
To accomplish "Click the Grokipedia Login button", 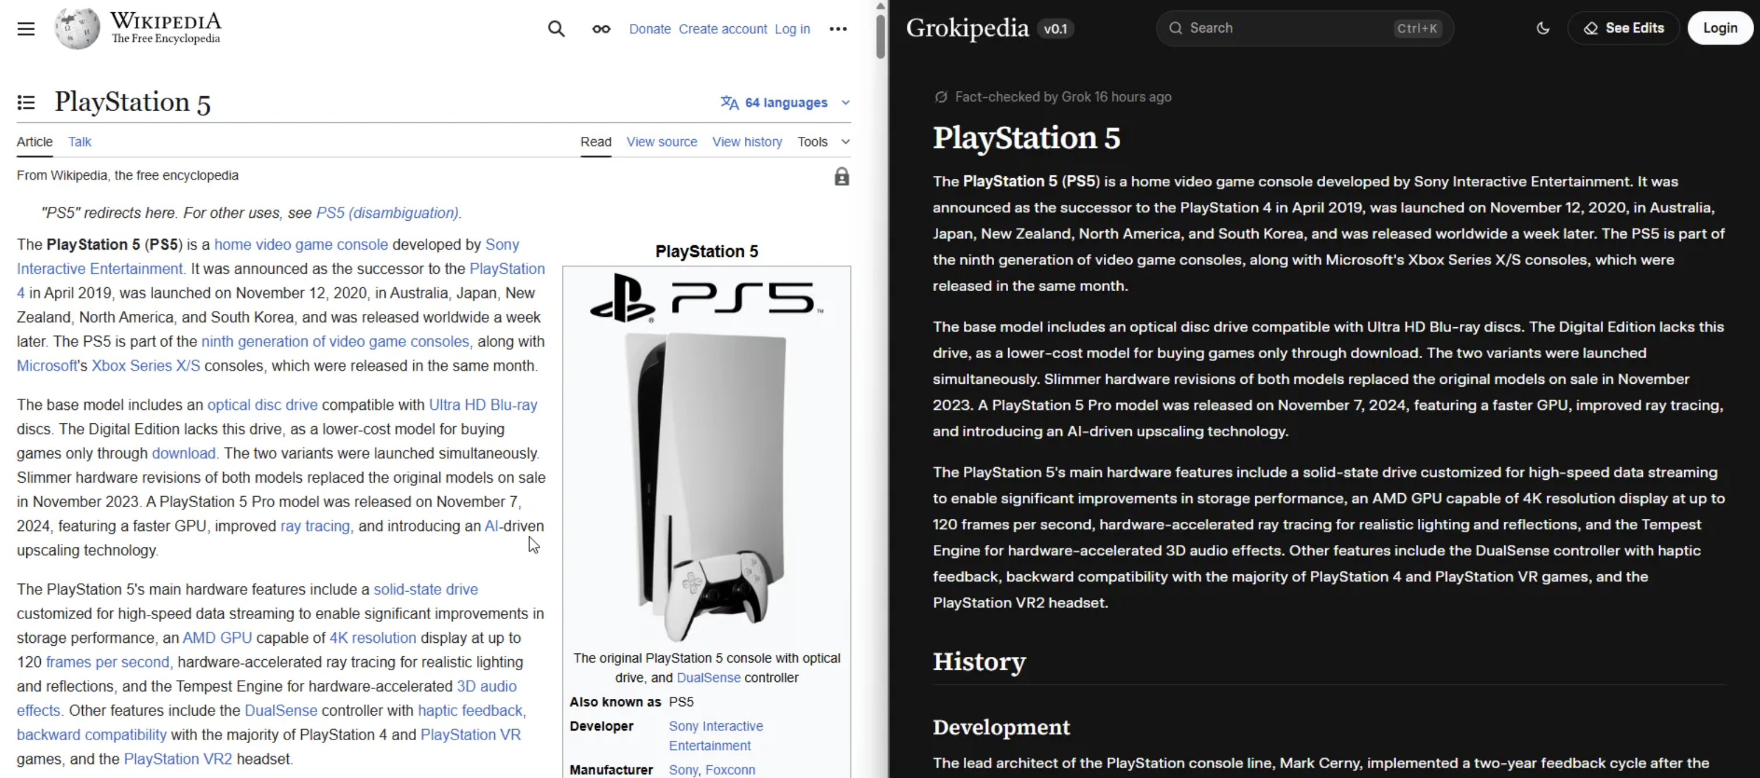I will tap(1719, 28).
